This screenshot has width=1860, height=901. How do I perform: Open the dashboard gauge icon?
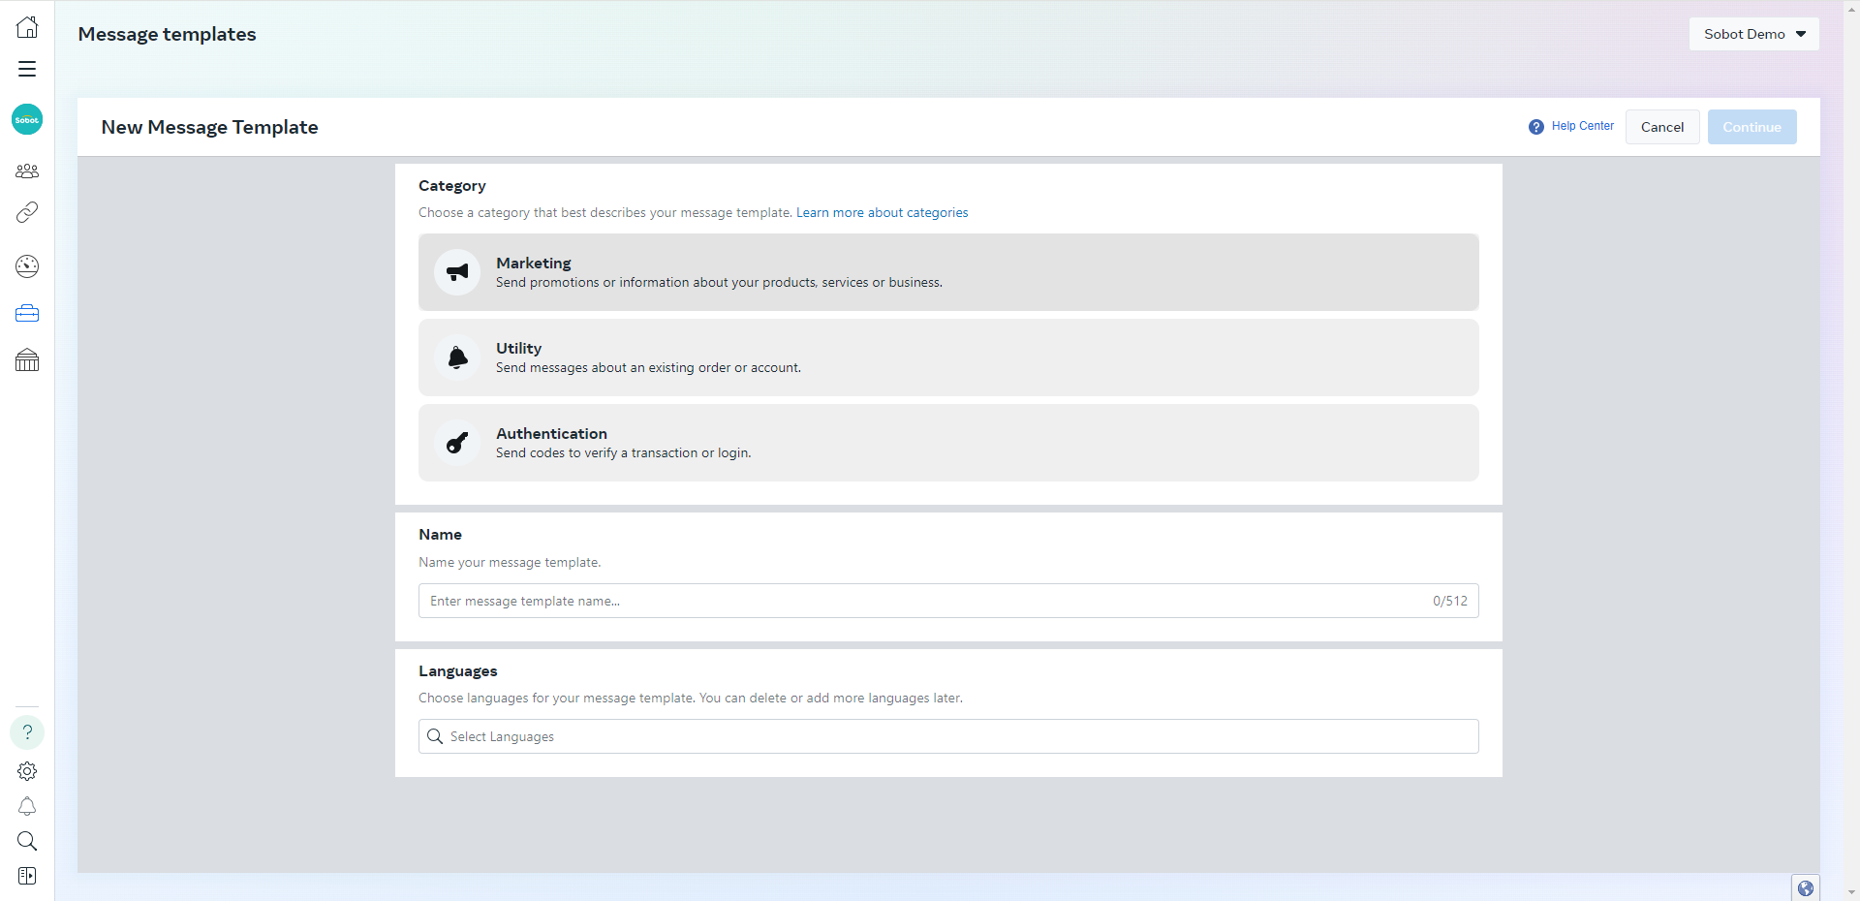[27, 266]
